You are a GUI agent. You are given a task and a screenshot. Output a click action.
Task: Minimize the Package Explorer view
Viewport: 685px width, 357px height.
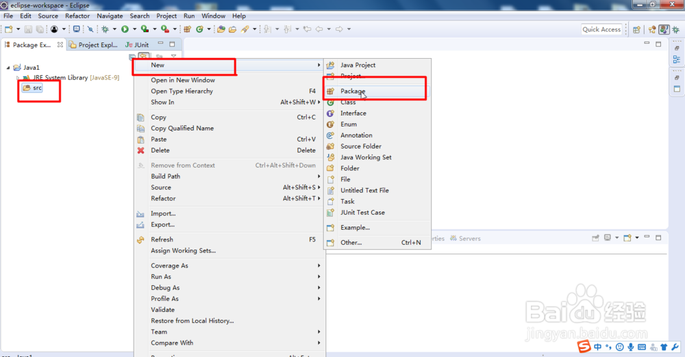[x=161, y=44]
